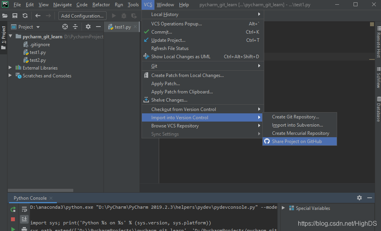The width and height of the screenshot is (381, 231).
Task: Open Checkout from Version Control submenu
Action: (203, 109)
